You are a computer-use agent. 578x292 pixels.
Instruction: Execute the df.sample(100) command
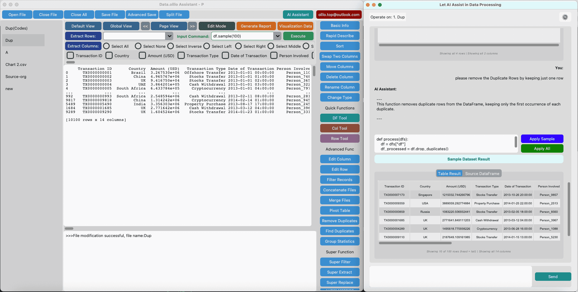[298, 36]
